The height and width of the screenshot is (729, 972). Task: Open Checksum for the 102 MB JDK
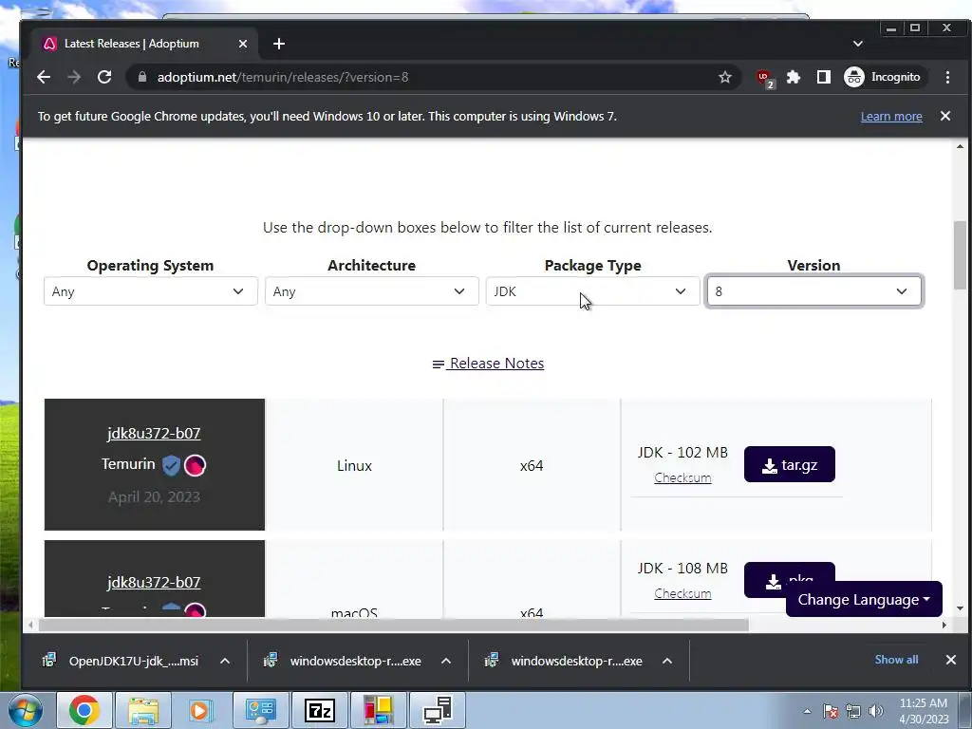coord(682,478)
